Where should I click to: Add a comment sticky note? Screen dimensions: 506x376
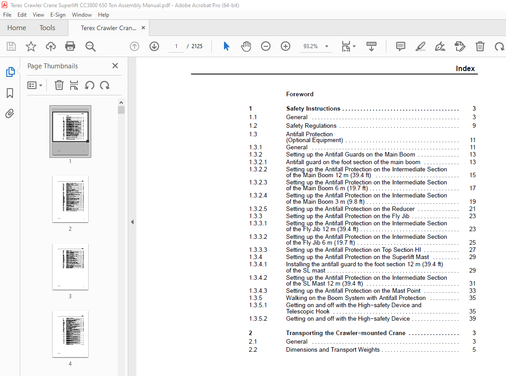[400, 46]
